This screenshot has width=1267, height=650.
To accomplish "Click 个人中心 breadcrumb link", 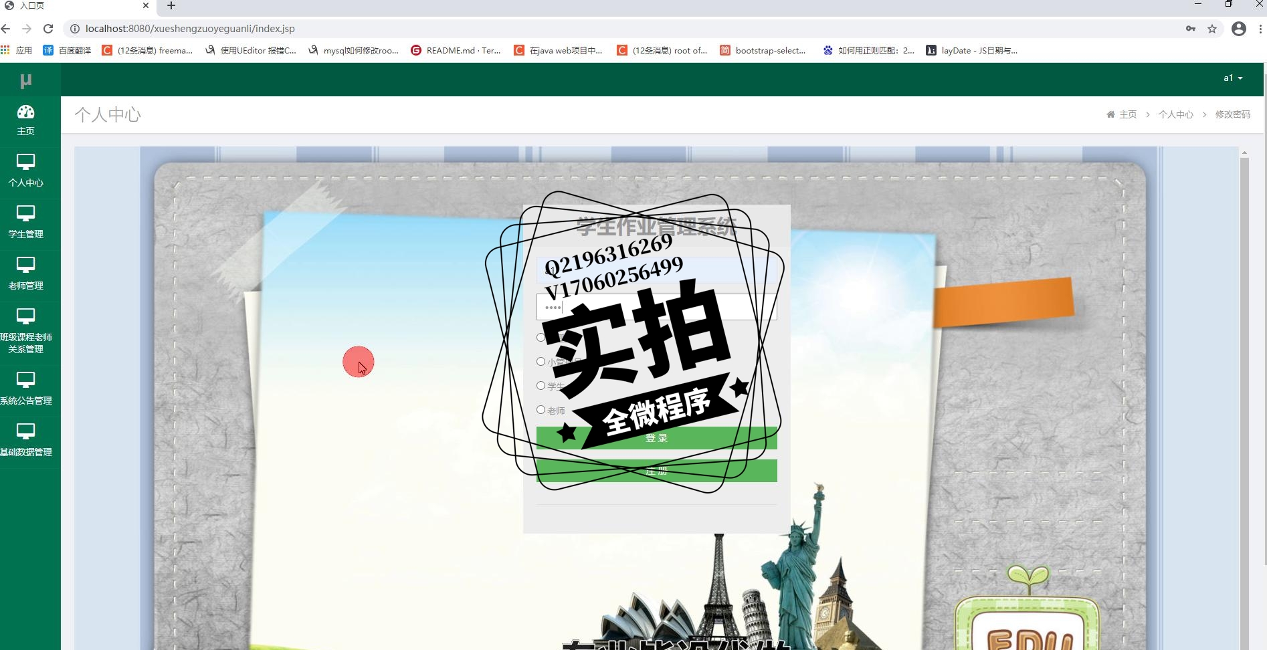I will click(x=1176, y=114).
